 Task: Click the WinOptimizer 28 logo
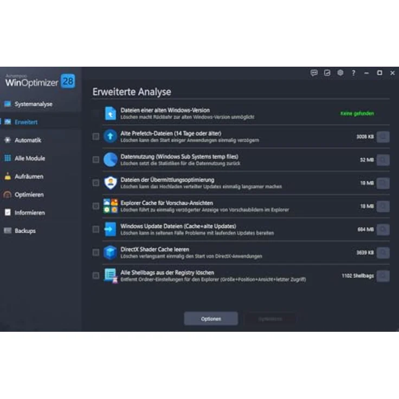(x=40, y=81)
